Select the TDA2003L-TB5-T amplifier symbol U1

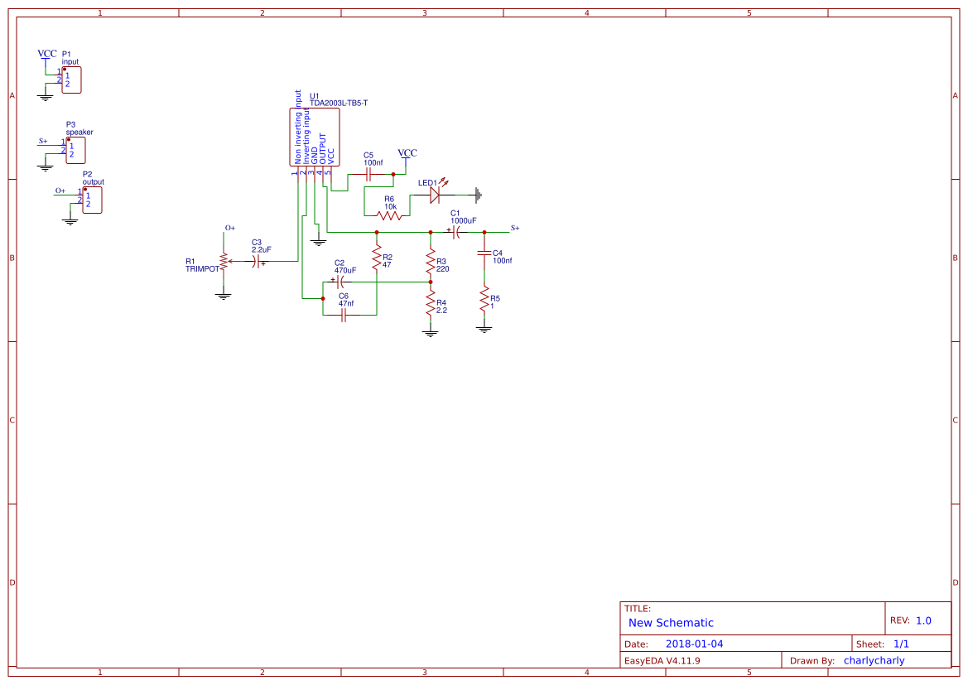pos(315,137)
